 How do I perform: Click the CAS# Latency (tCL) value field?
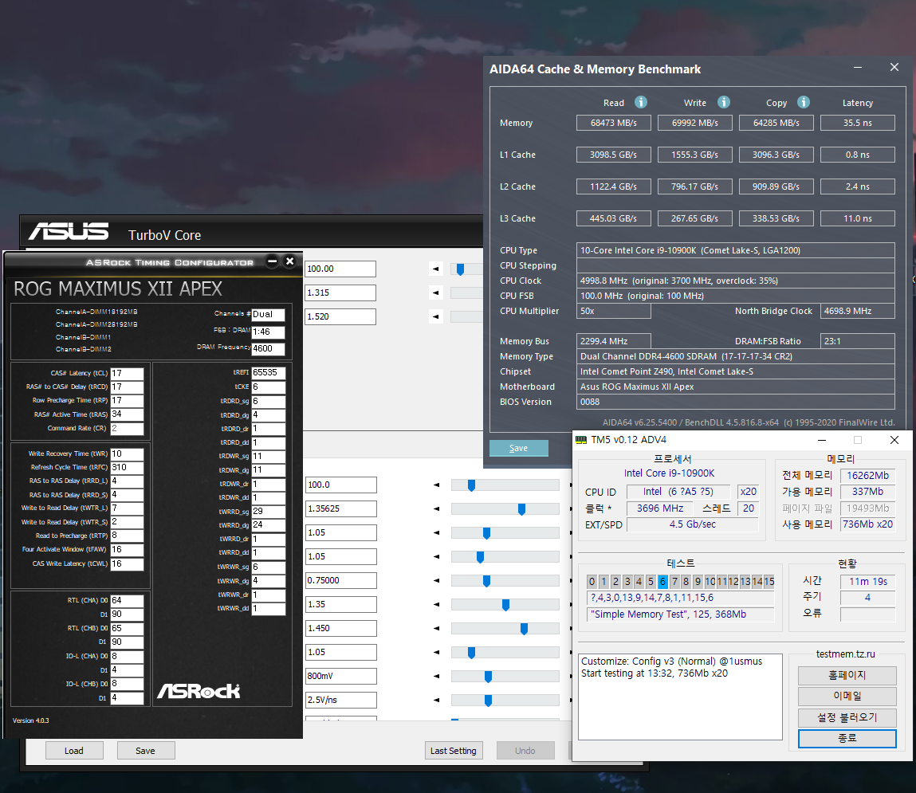[127, 373]
